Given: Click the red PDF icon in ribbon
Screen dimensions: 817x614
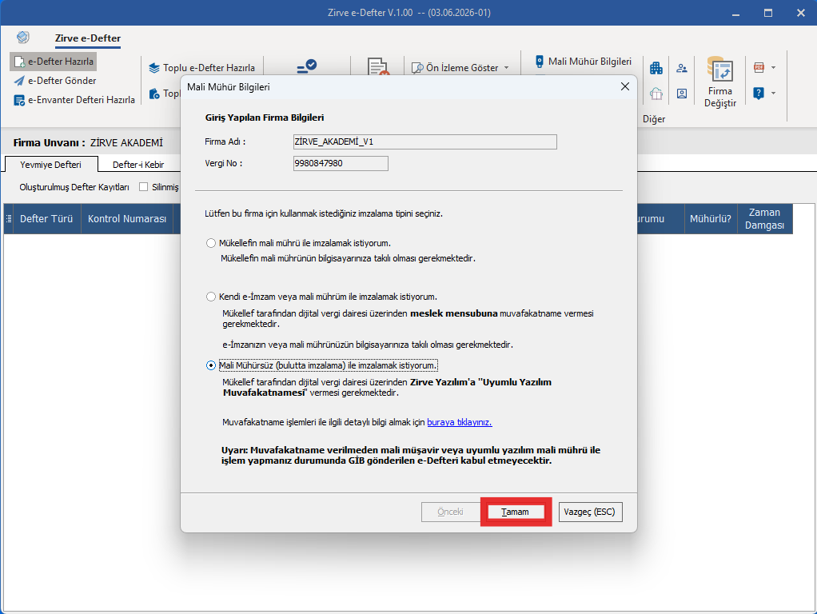Looking at the screenshot, I should tap(759, 67).
